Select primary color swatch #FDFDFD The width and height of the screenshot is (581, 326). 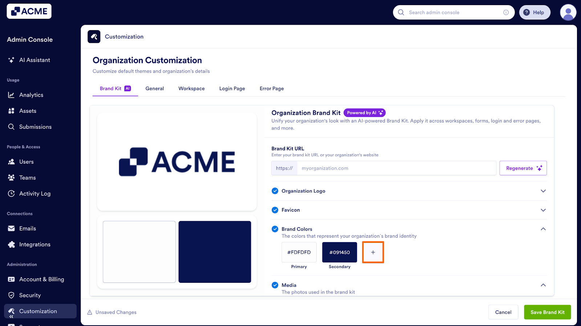[x=299, y=252]
